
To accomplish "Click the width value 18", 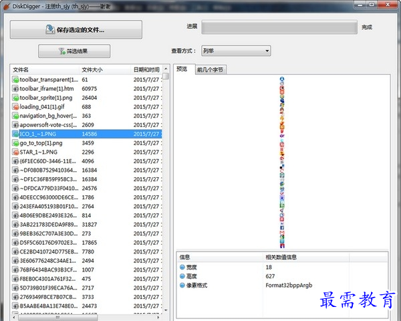I will (x=269, y=267).
